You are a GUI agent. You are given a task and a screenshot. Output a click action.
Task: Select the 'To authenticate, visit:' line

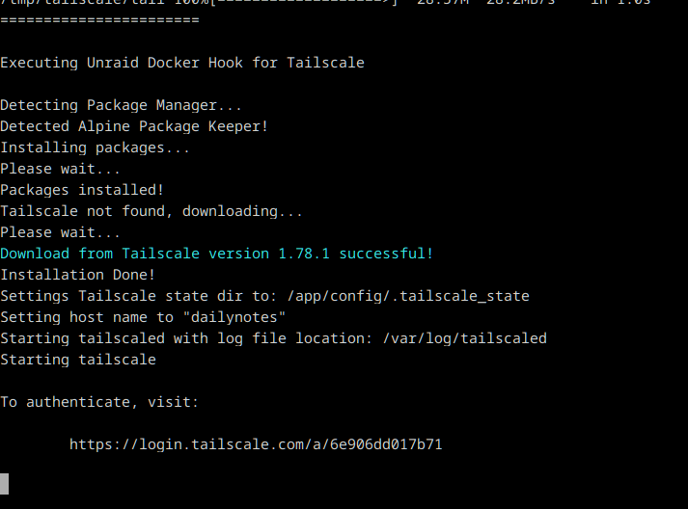pos(99,402)
